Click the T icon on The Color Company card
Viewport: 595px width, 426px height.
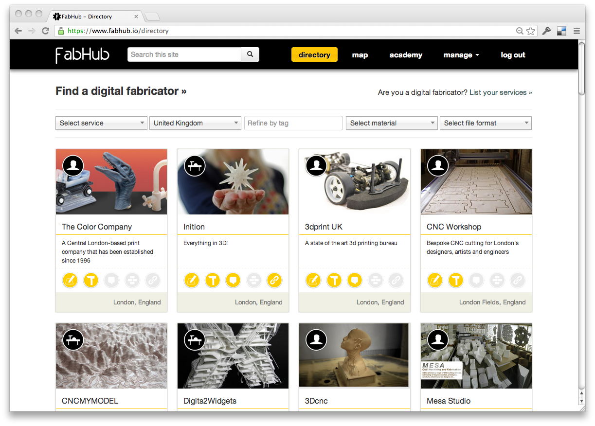pos(91,280)
